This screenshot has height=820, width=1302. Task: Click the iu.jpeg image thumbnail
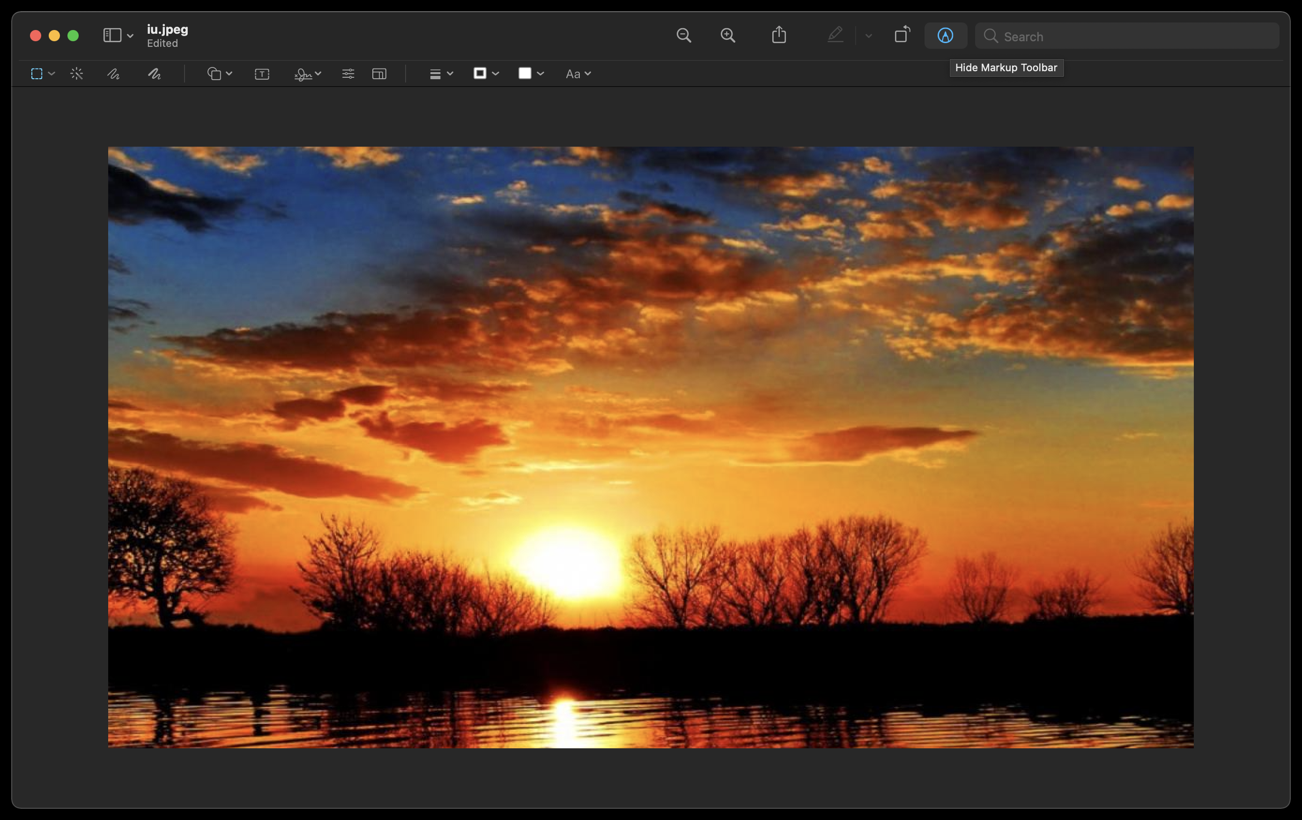[x=651, y=447]
